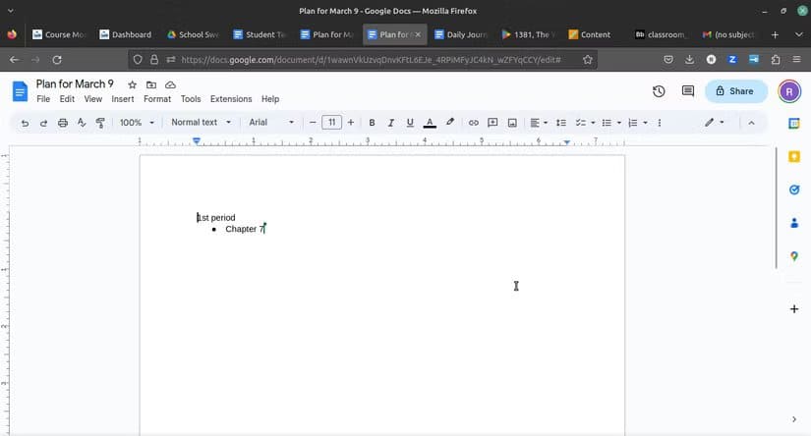Click the Share button
The width and height of the screenshot is (811, 436).
pos(735,91)
